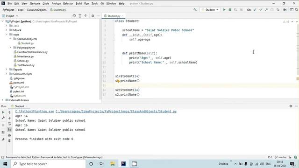Expand the SeleniumScripts folder

[7, 74]
